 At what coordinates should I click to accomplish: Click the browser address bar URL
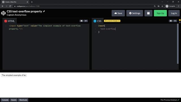tap(28, 6)
